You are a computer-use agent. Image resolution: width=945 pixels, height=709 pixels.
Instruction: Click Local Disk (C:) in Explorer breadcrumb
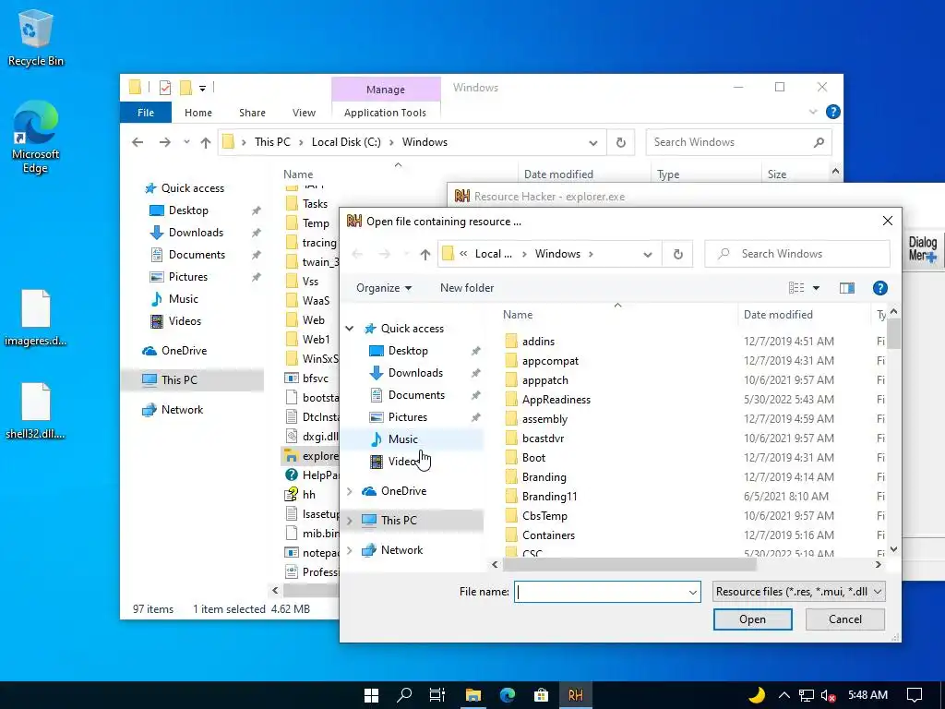(346, 142)
